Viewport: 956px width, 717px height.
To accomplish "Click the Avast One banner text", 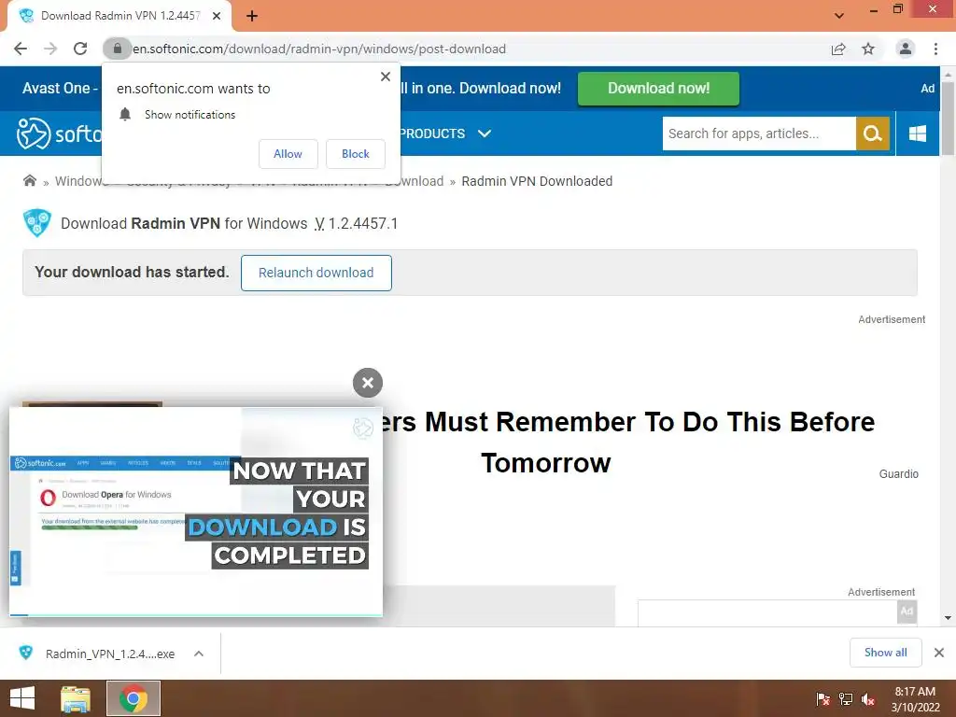I will pyautogui.click(x=59, y=89).
